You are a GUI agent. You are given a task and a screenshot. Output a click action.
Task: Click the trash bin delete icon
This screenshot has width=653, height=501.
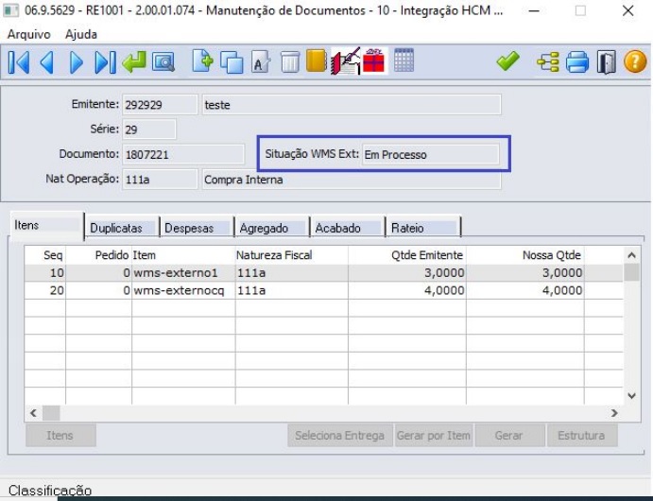[290, 62]
